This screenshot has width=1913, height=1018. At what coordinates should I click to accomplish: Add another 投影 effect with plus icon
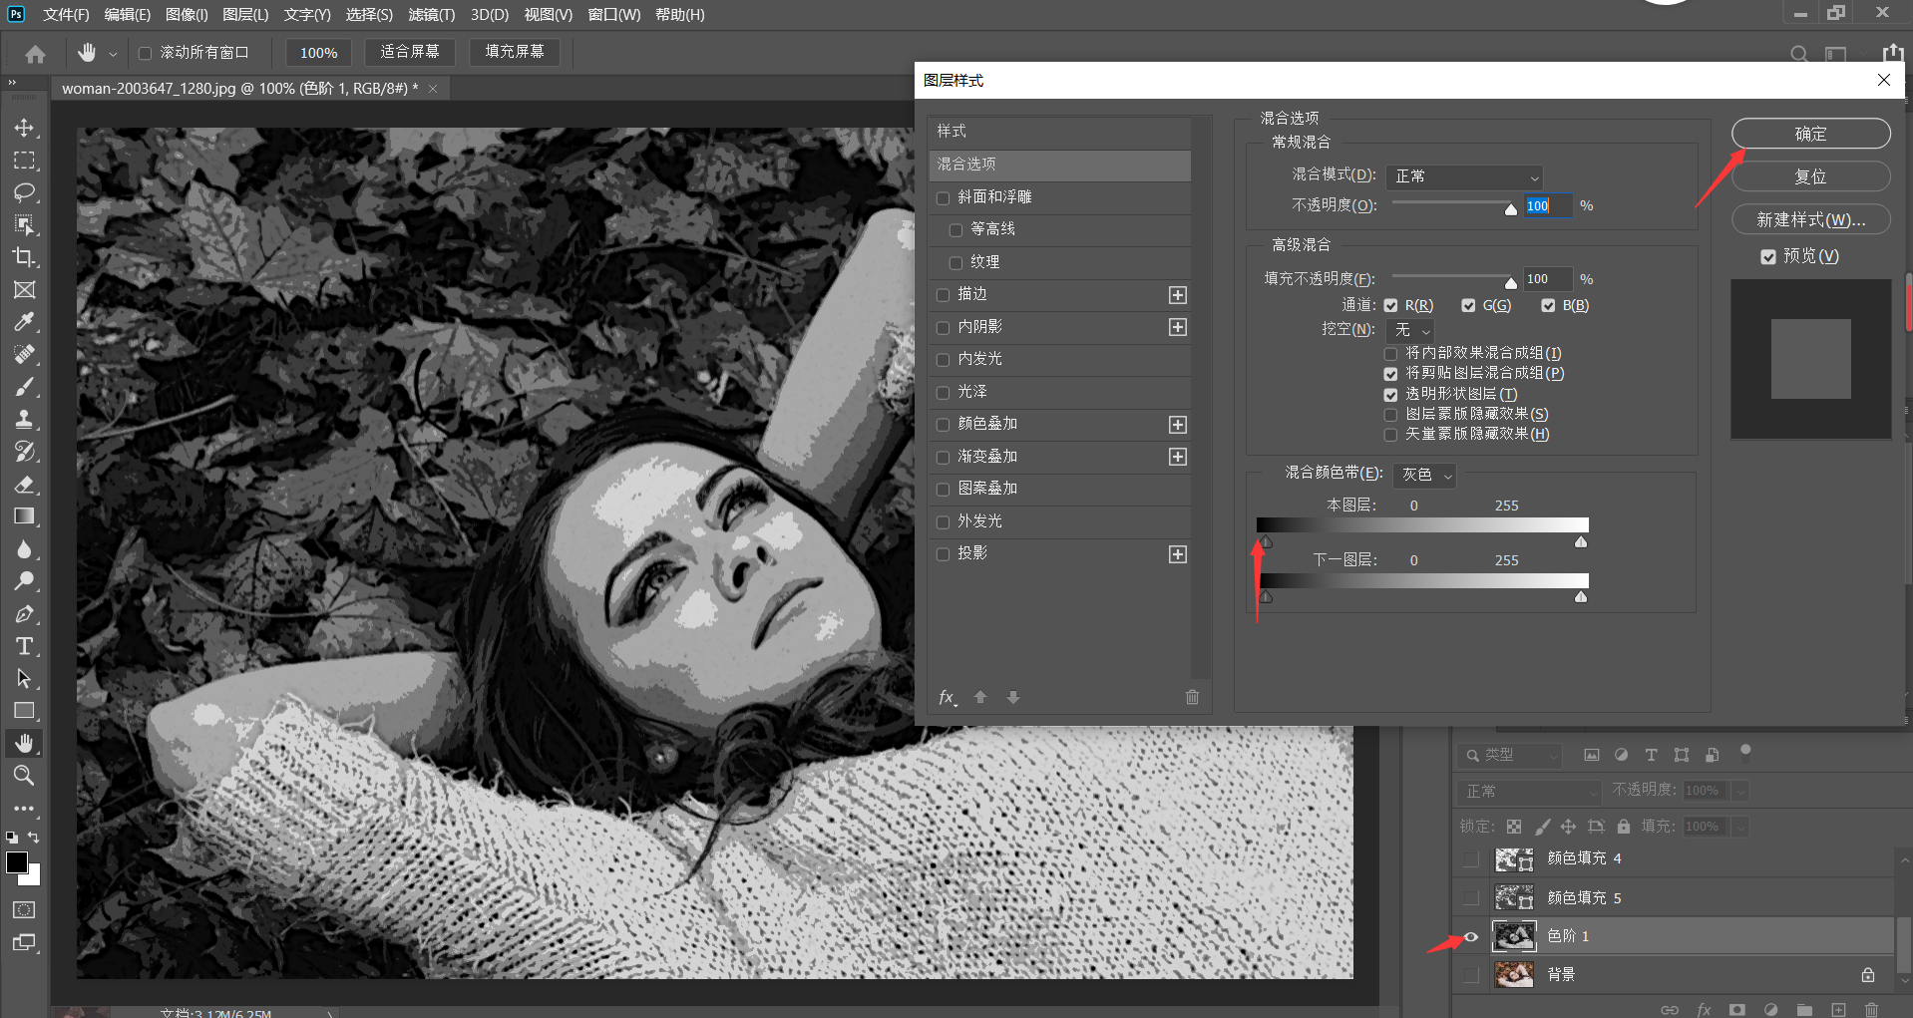pyautogui.click(x=1178, y=554)
